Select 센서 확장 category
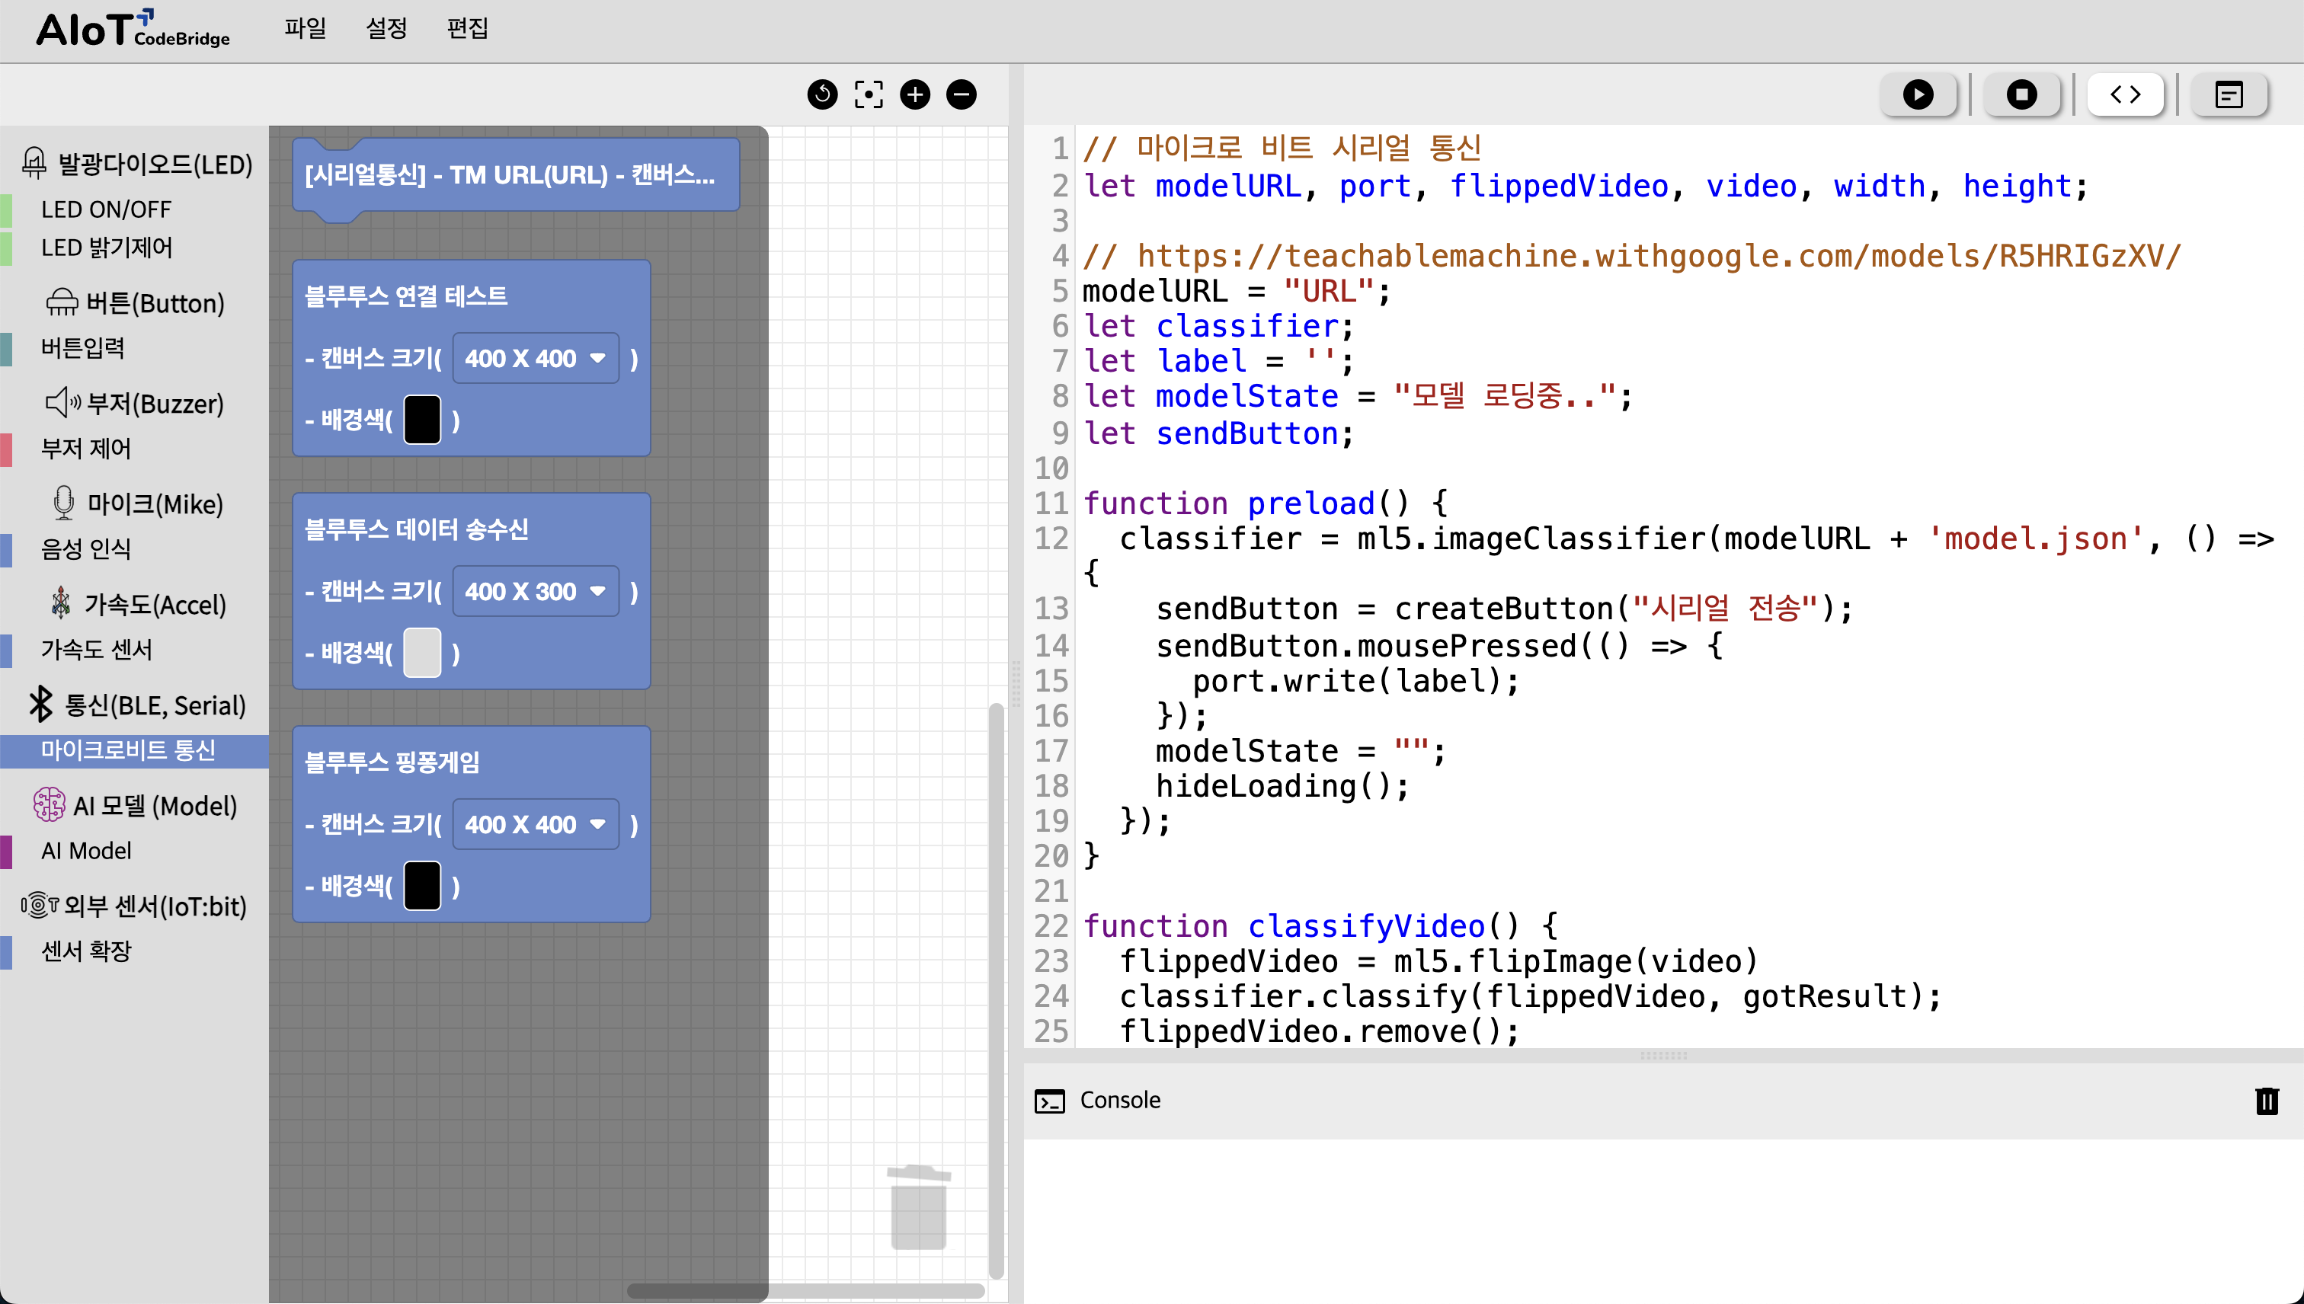The height and width of the screenshot is (1304, 2304). [134, 951]
